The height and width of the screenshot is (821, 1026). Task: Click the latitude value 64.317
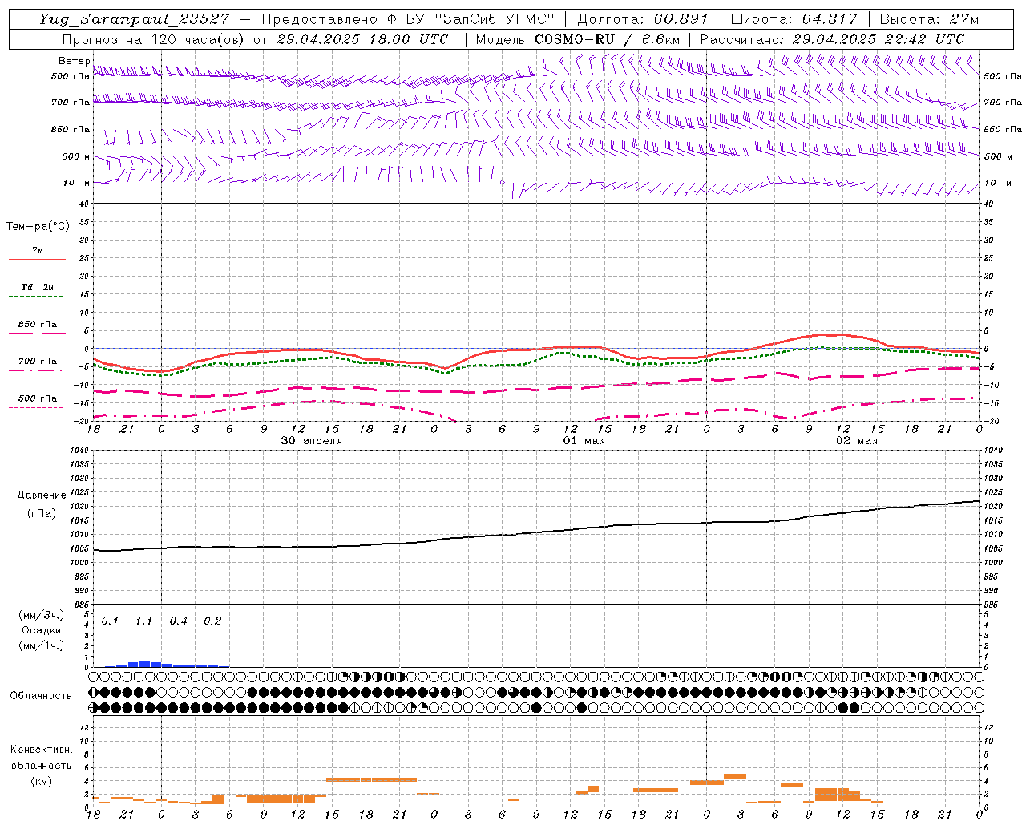[x=830, y=19]
